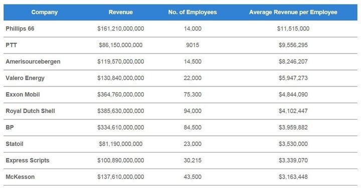Click the Valero Energy row label
The width and height of the screenshot is (361, 194).
point(25,78)
